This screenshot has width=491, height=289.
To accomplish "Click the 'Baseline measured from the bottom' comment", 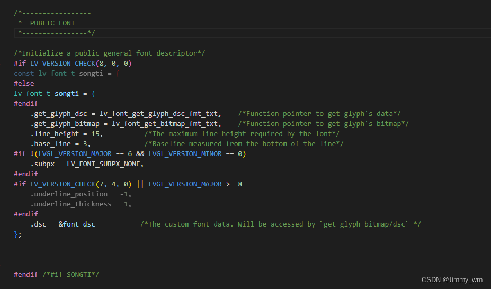I will 244,144.
